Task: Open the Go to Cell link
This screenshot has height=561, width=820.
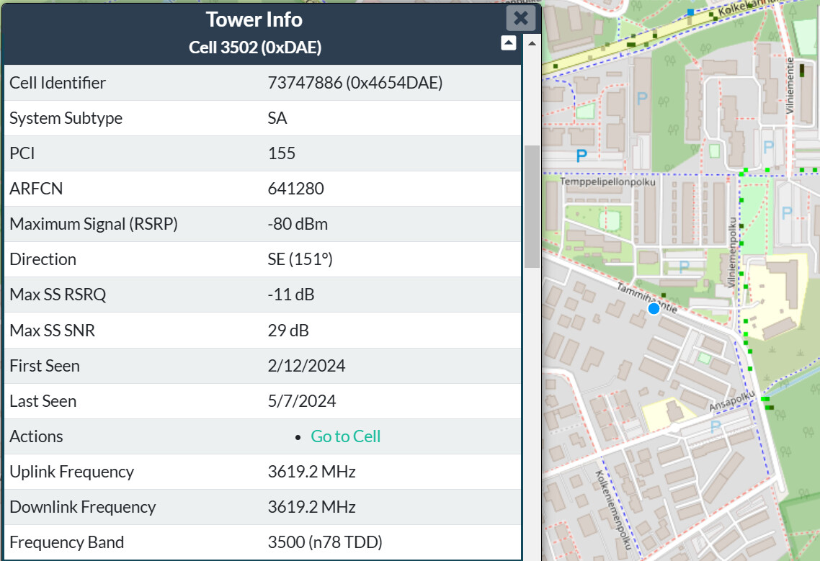Action: click(346, 436)
